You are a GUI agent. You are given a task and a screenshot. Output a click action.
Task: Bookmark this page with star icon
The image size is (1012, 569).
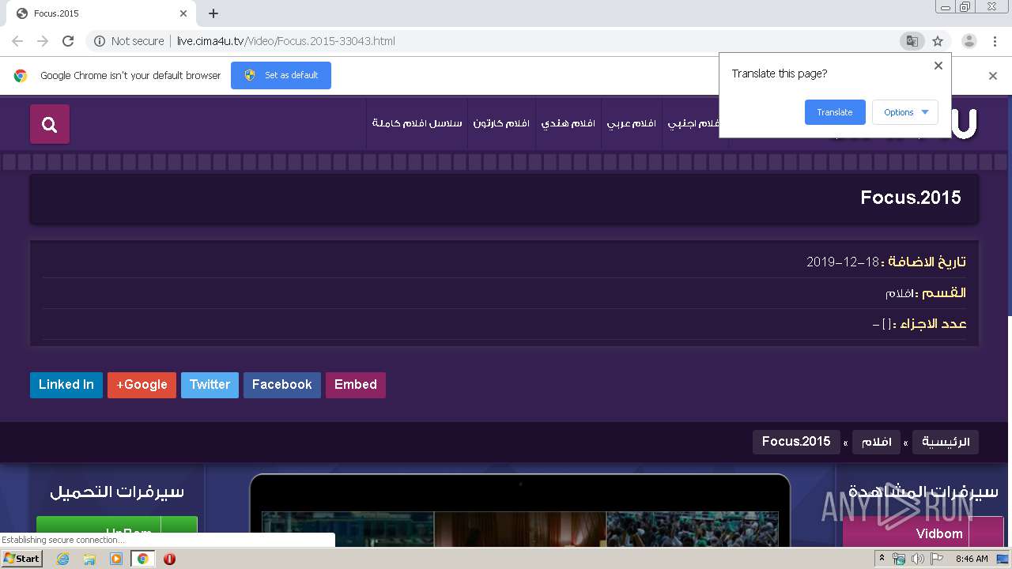coord(938,41)
